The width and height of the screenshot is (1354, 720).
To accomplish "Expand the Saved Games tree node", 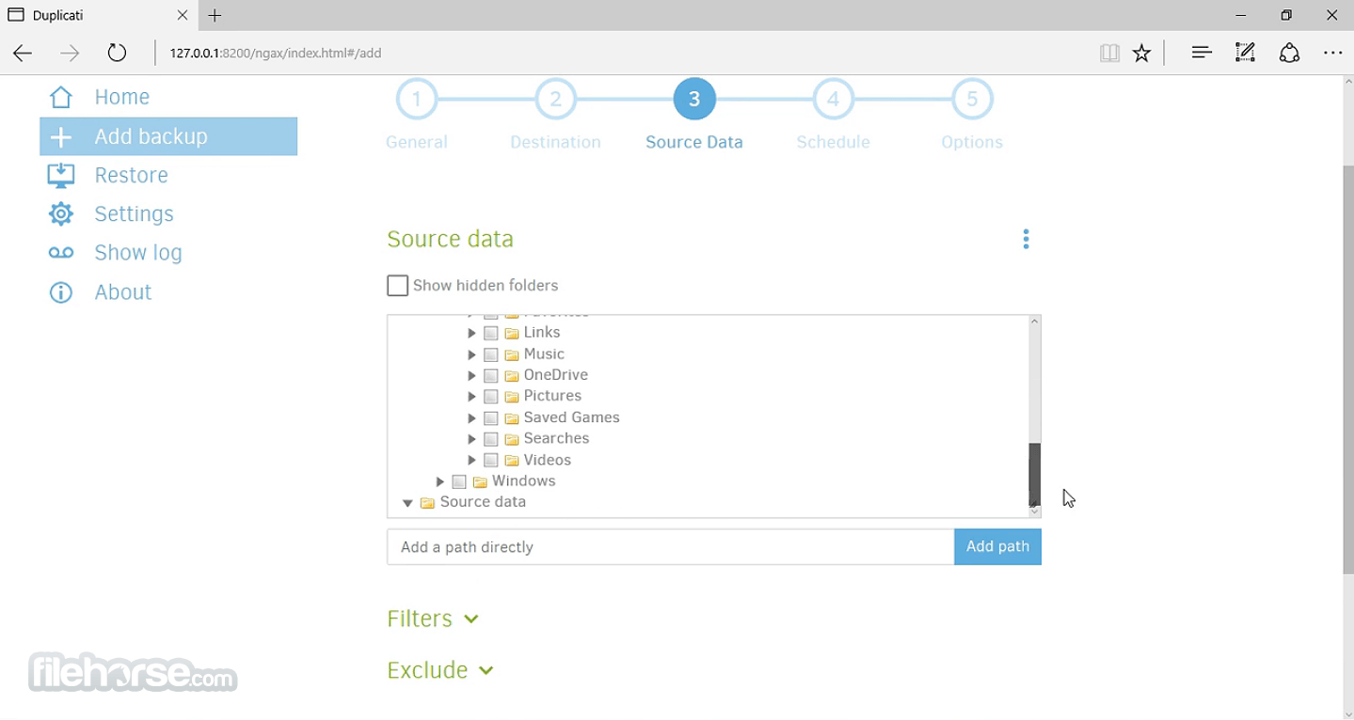I will 471,417.
